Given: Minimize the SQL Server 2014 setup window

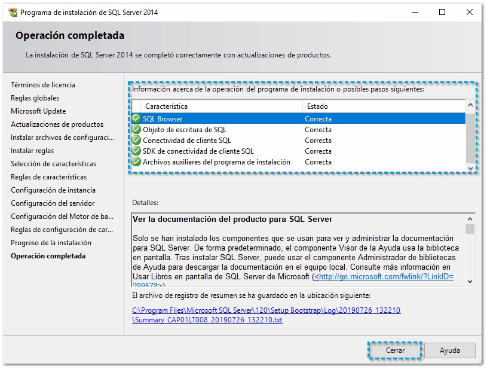Looking at the screenshot, I should 415,13.
